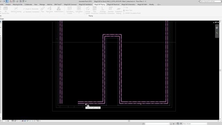Open the quick access toolbar customize arrow
Image resolution: width=222 pixels, height=125 pixels.
point(26,1)
